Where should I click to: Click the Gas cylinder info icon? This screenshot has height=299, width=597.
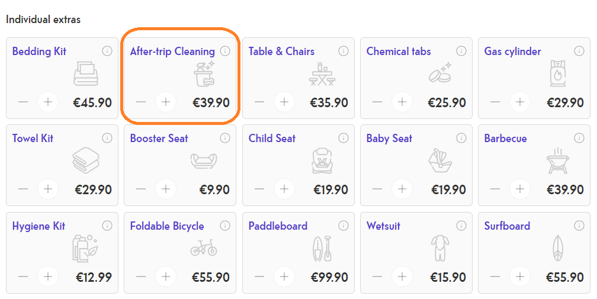pyautogui.click(x=579, y=51)
